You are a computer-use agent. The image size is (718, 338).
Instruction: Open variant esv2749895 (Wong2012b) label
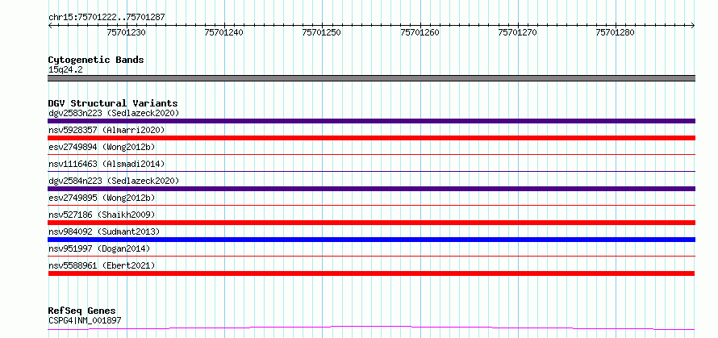point(102,198)
